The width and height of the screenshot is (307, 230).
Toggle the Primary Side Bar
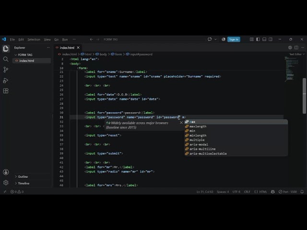click(x=258, y=39)
